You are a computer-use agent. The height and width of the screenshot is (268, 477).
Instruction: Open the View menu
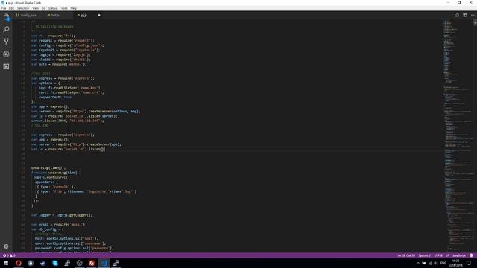pyautogui.click(x=35, y=8)
